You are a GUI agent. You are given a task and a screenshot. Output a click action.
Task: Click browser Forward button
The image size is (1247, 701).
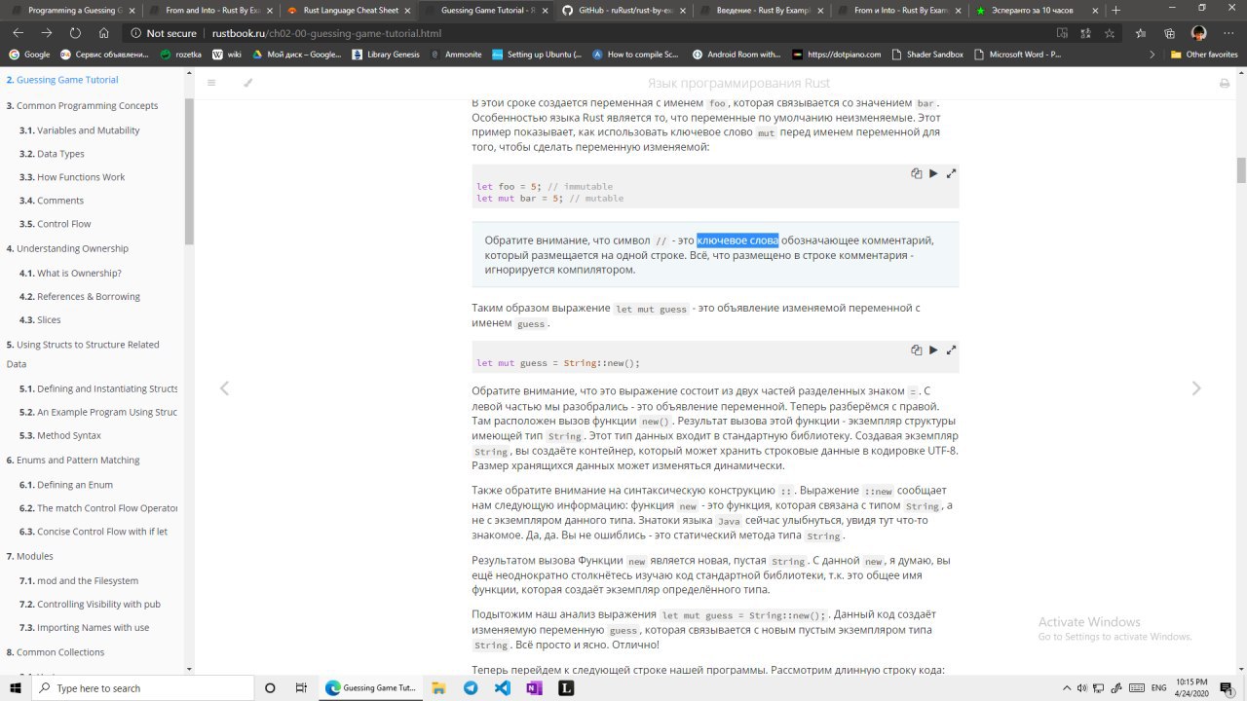point(47,32)
